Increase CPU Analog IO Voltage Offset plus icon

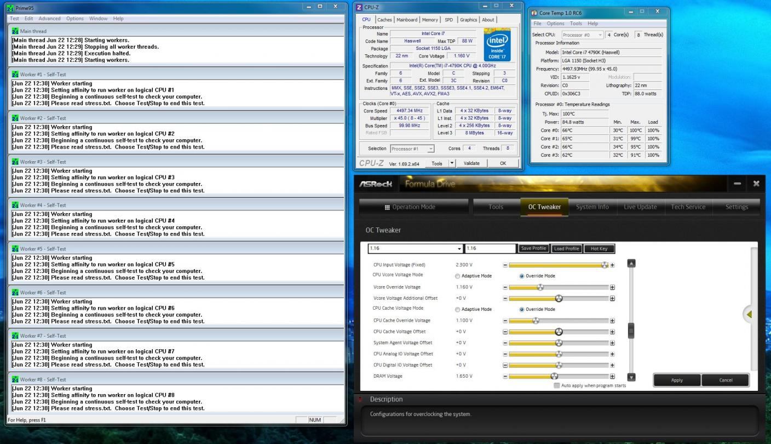coord(612,354)
